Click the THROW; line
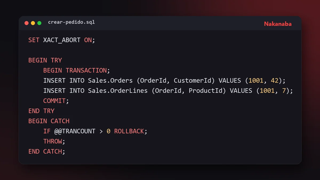 [x=54, y=141]
